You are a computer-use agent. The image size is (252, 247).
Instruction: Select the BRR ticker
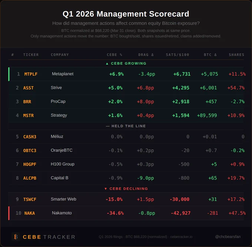click(27, 102)
